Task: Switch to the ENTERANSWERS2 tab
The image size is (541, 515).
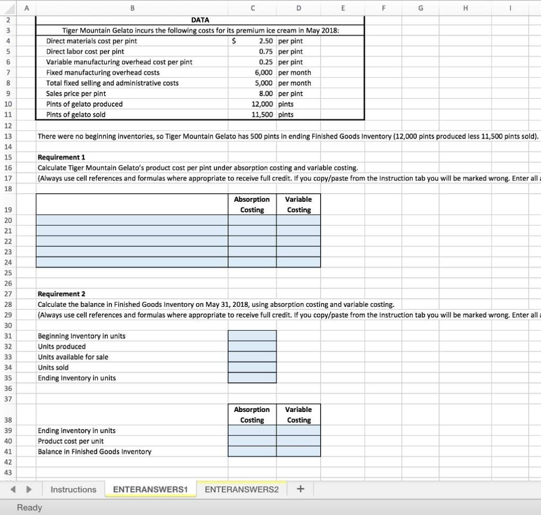Action: (x=242, y=489)
